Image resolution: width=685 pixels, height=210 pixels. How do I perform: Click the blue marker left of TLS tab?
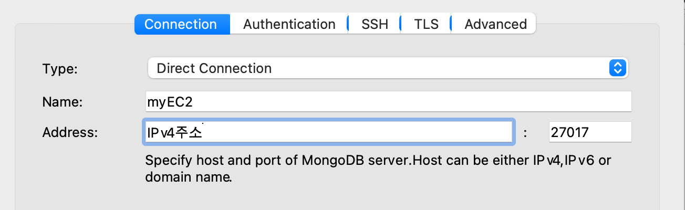[400, 24]
